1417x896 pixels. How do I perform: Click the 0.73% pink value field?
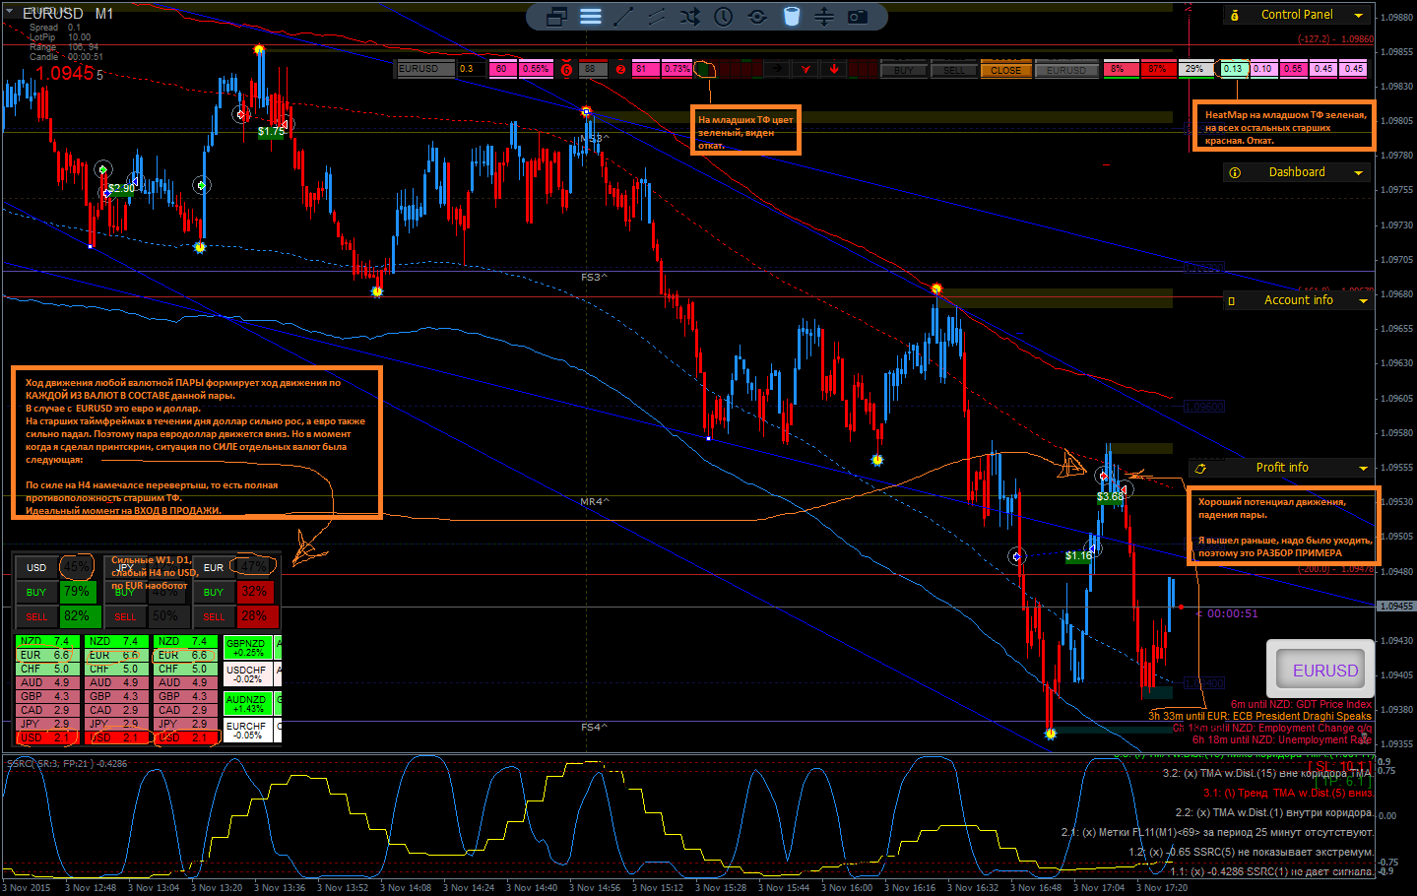click(x=676, y=69)
